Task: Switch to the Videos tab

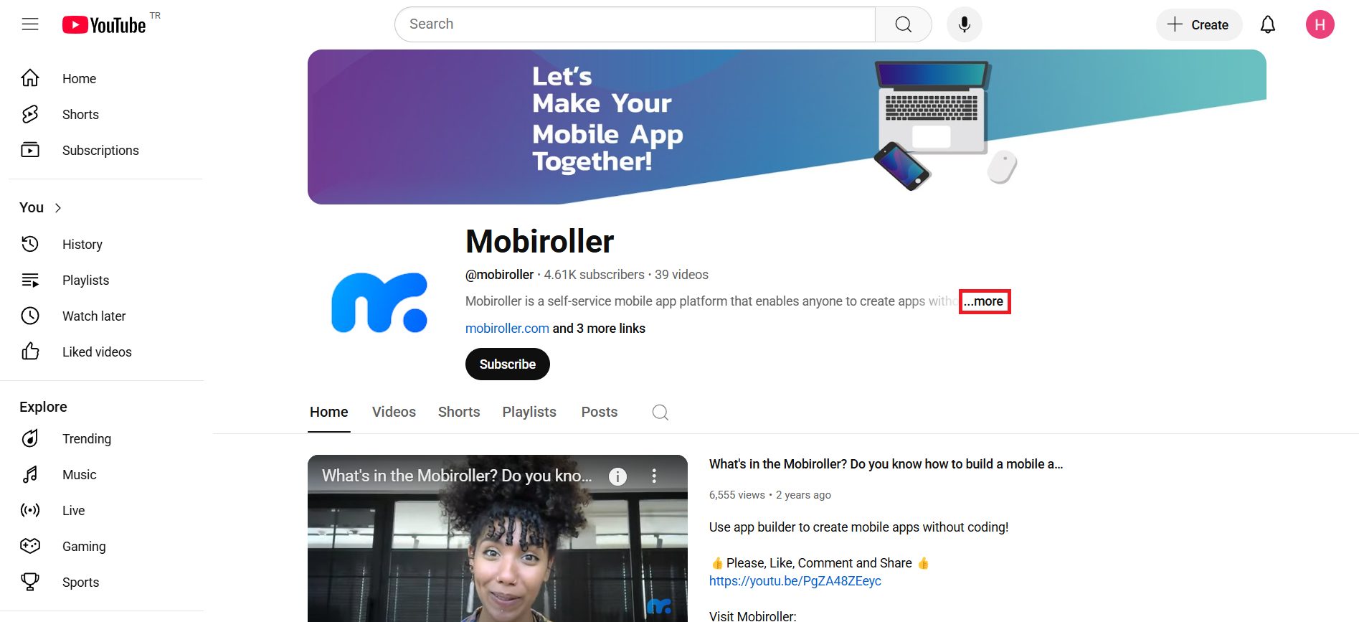Action: coord(394,412)
